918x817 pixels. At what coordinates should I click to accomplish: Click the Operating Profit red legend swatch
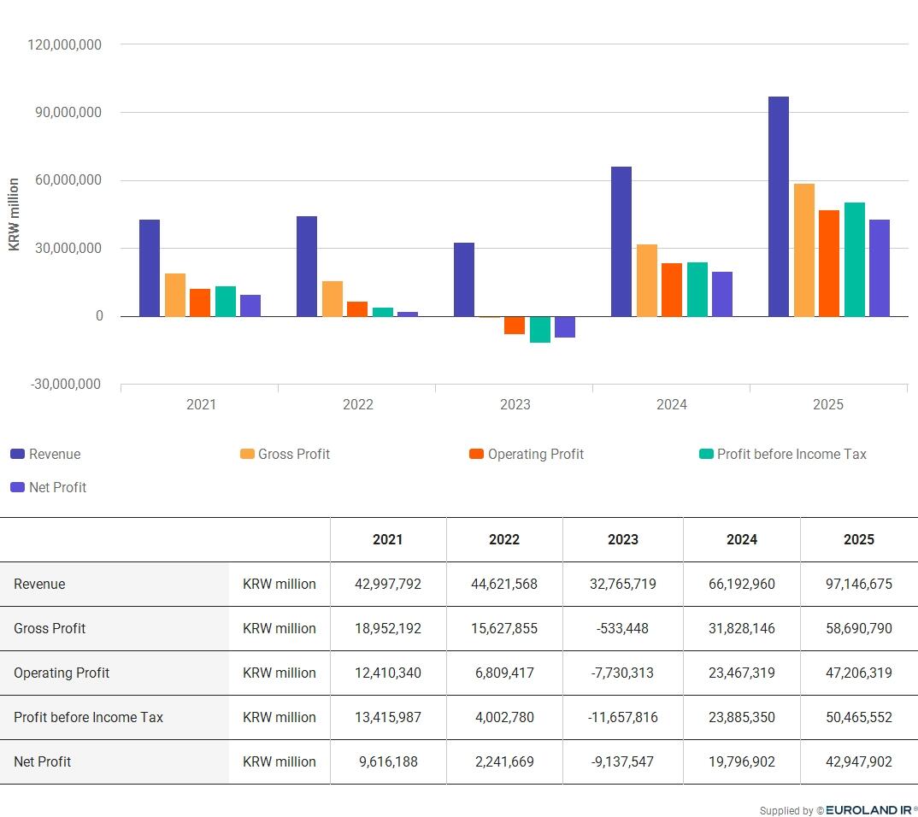(x=477, y=454)
